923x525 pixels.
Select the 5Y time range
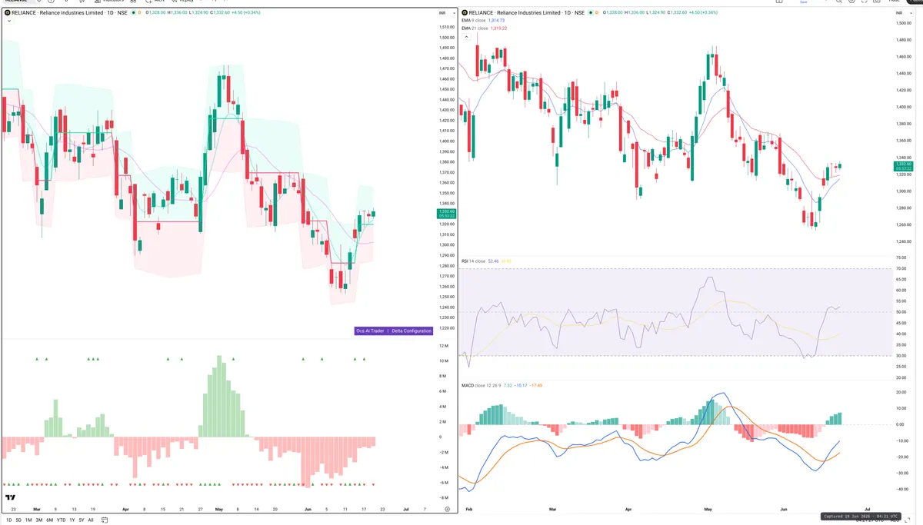[x=82, y=520]
